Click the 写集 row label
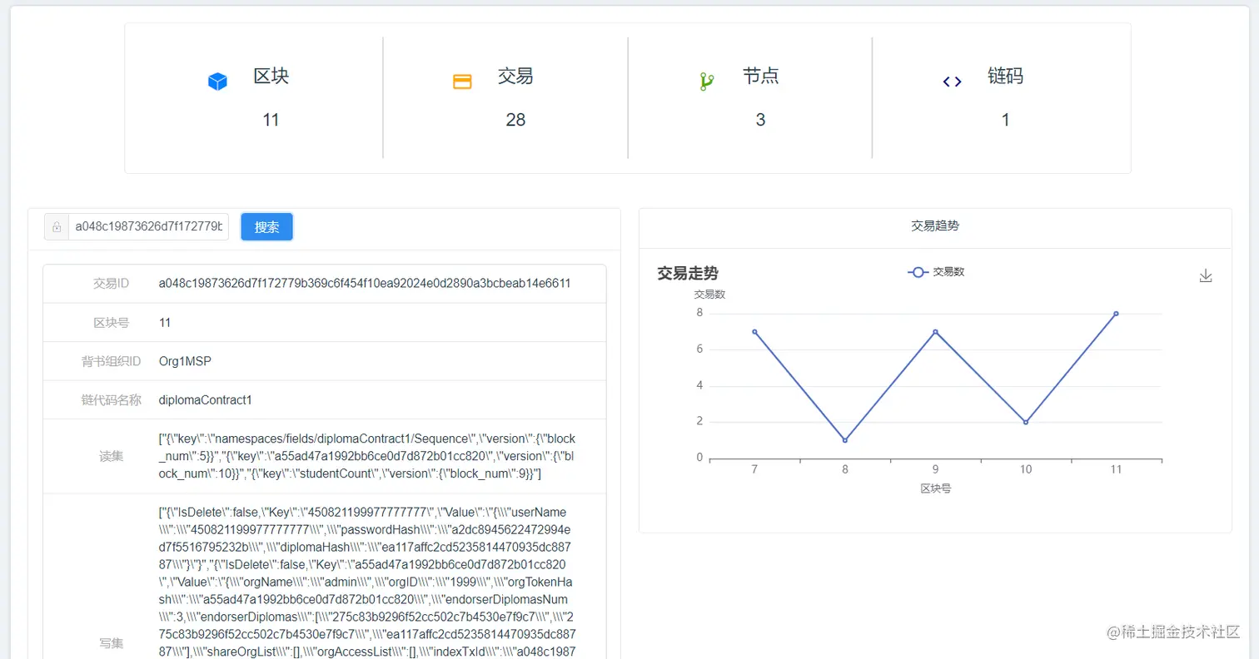 [x=112, y=643]
